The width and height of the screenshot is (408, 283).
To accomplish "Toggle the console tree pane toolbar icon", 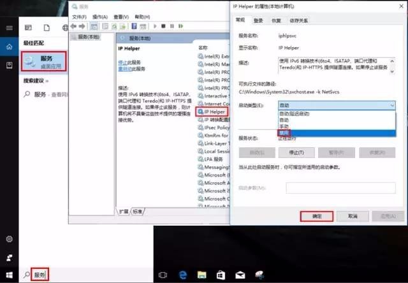I will coord(94,26).
